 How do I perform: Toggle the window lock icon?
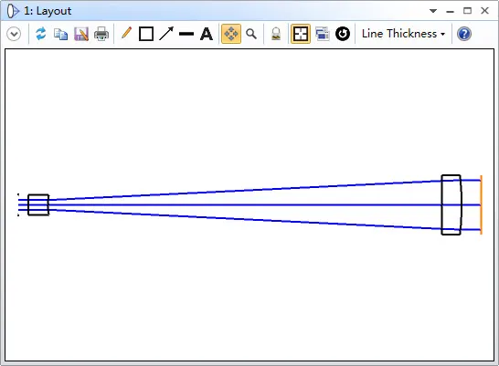[276, 34]
